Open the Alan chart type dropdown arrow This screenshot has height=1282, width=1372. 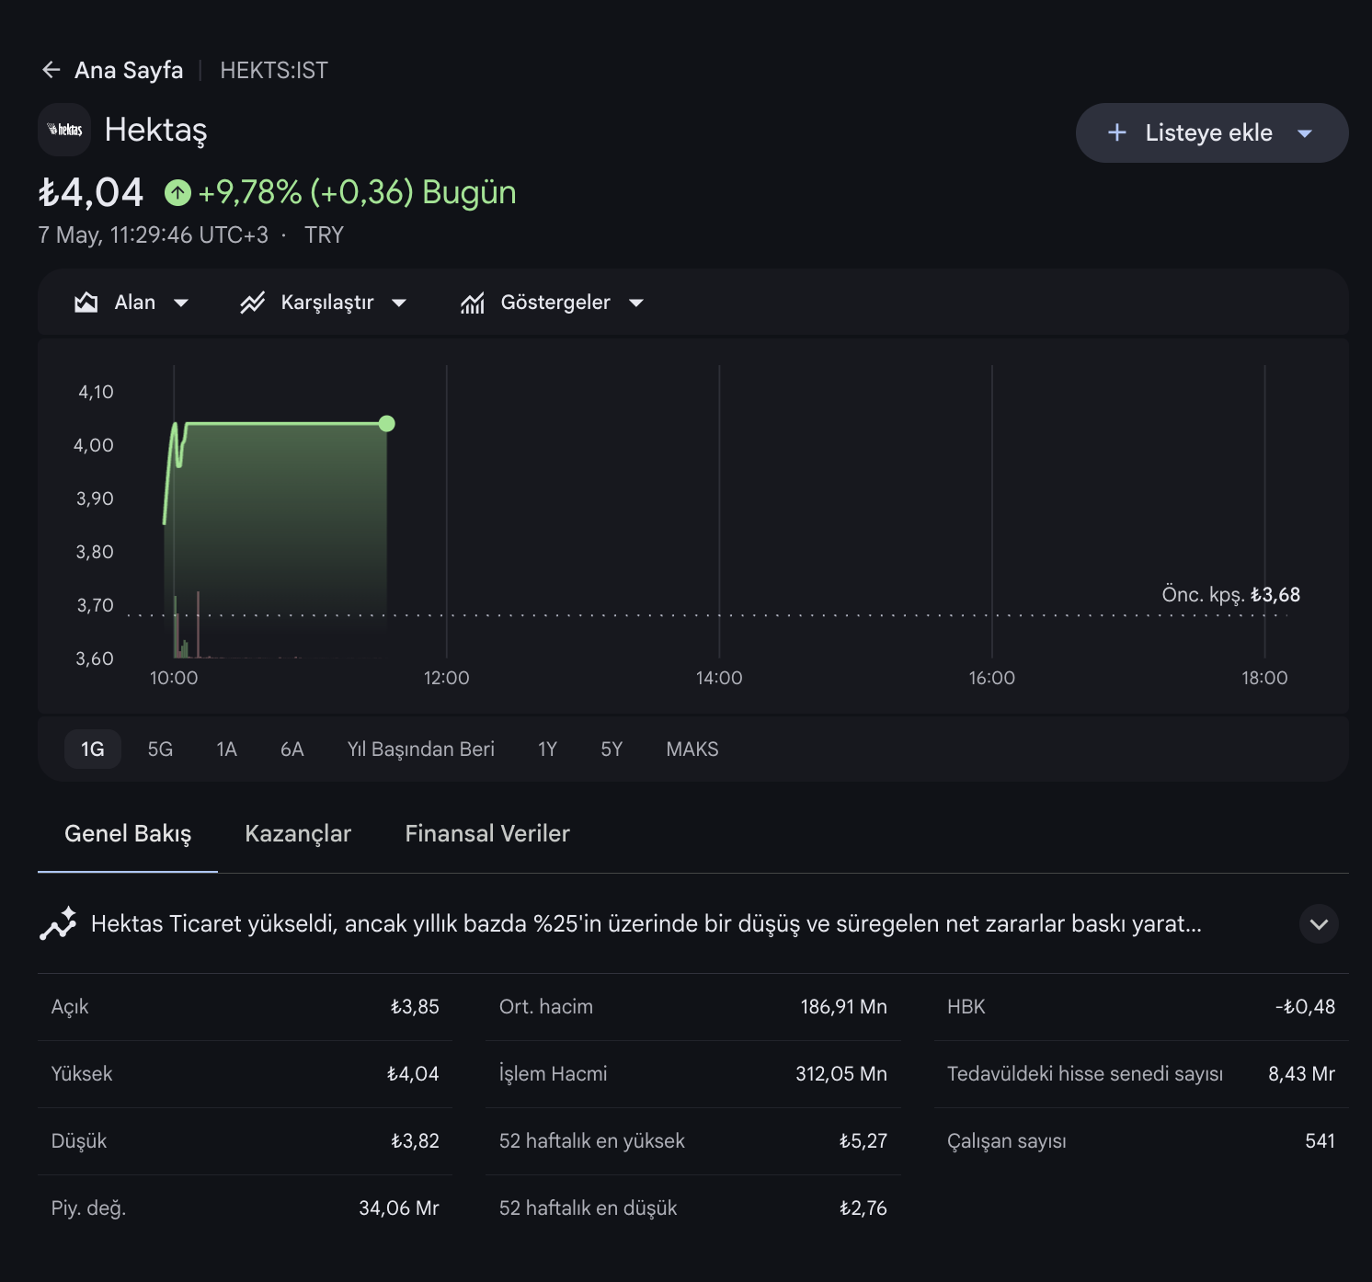[x=181, y=303]
